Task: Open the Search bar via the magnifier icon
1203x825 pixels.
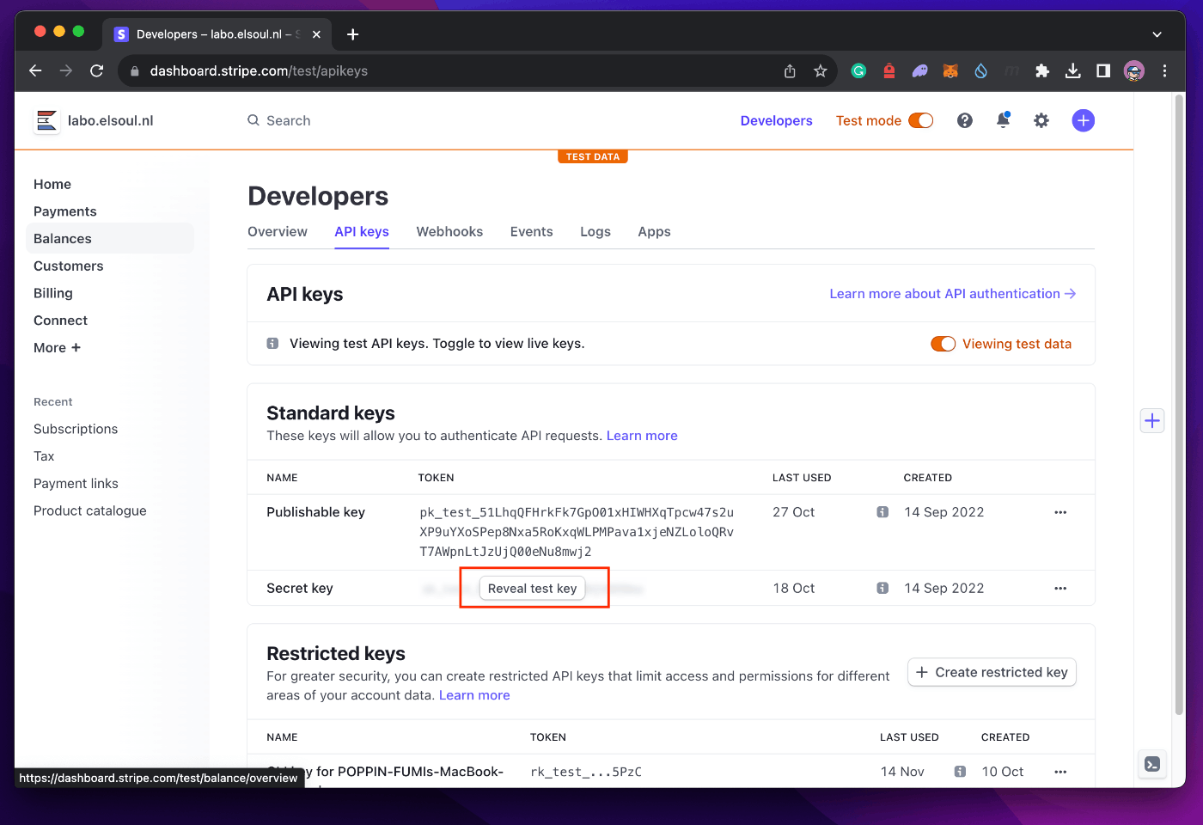Action: coord(253,120)
